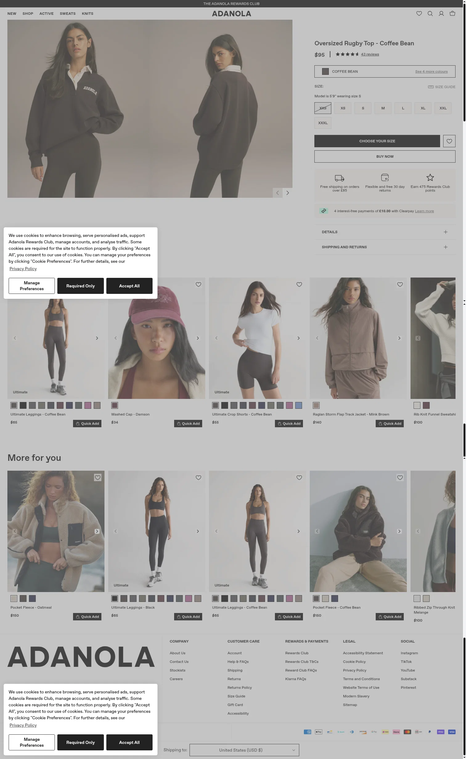Favorite the Ultimate Leggings - Black heart

[x=198, y=477]
